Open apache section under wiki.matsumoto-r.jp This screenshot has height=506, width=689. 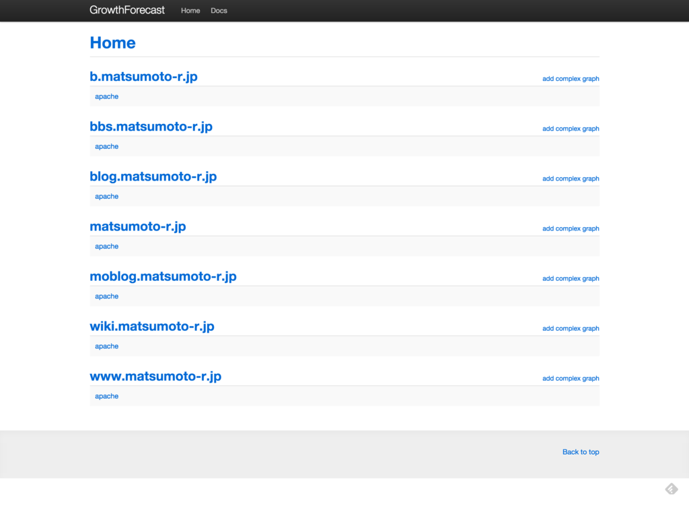[x=107, y=346]
